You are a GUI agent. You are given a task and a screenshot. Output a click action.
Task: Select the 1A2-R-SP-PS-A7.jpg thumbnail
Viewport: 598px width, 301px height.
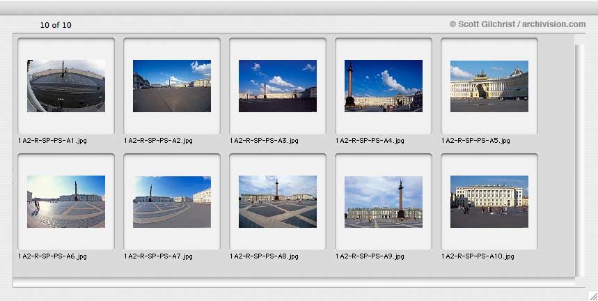click(172, 202)
